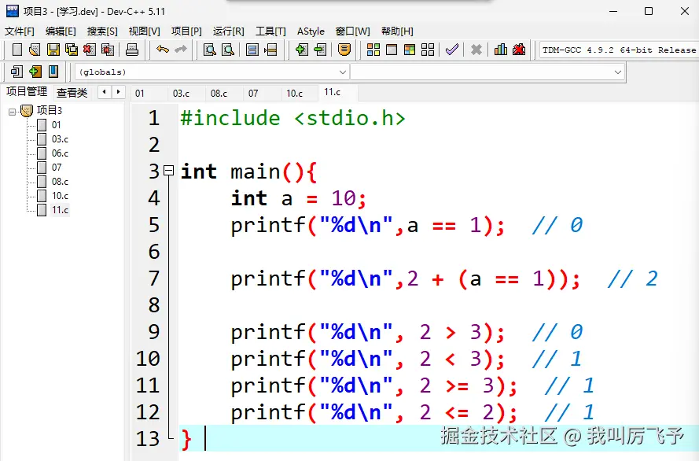Screen dimensions: 699x461
Task: Collapse the 项目3 project tree node
Action: [x=12, y=112]
